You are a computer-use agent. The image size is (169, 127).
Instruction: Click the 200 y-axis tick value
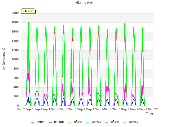16,96
